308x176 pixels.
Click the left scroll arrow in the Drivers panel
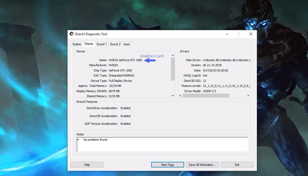coord(180,95)
